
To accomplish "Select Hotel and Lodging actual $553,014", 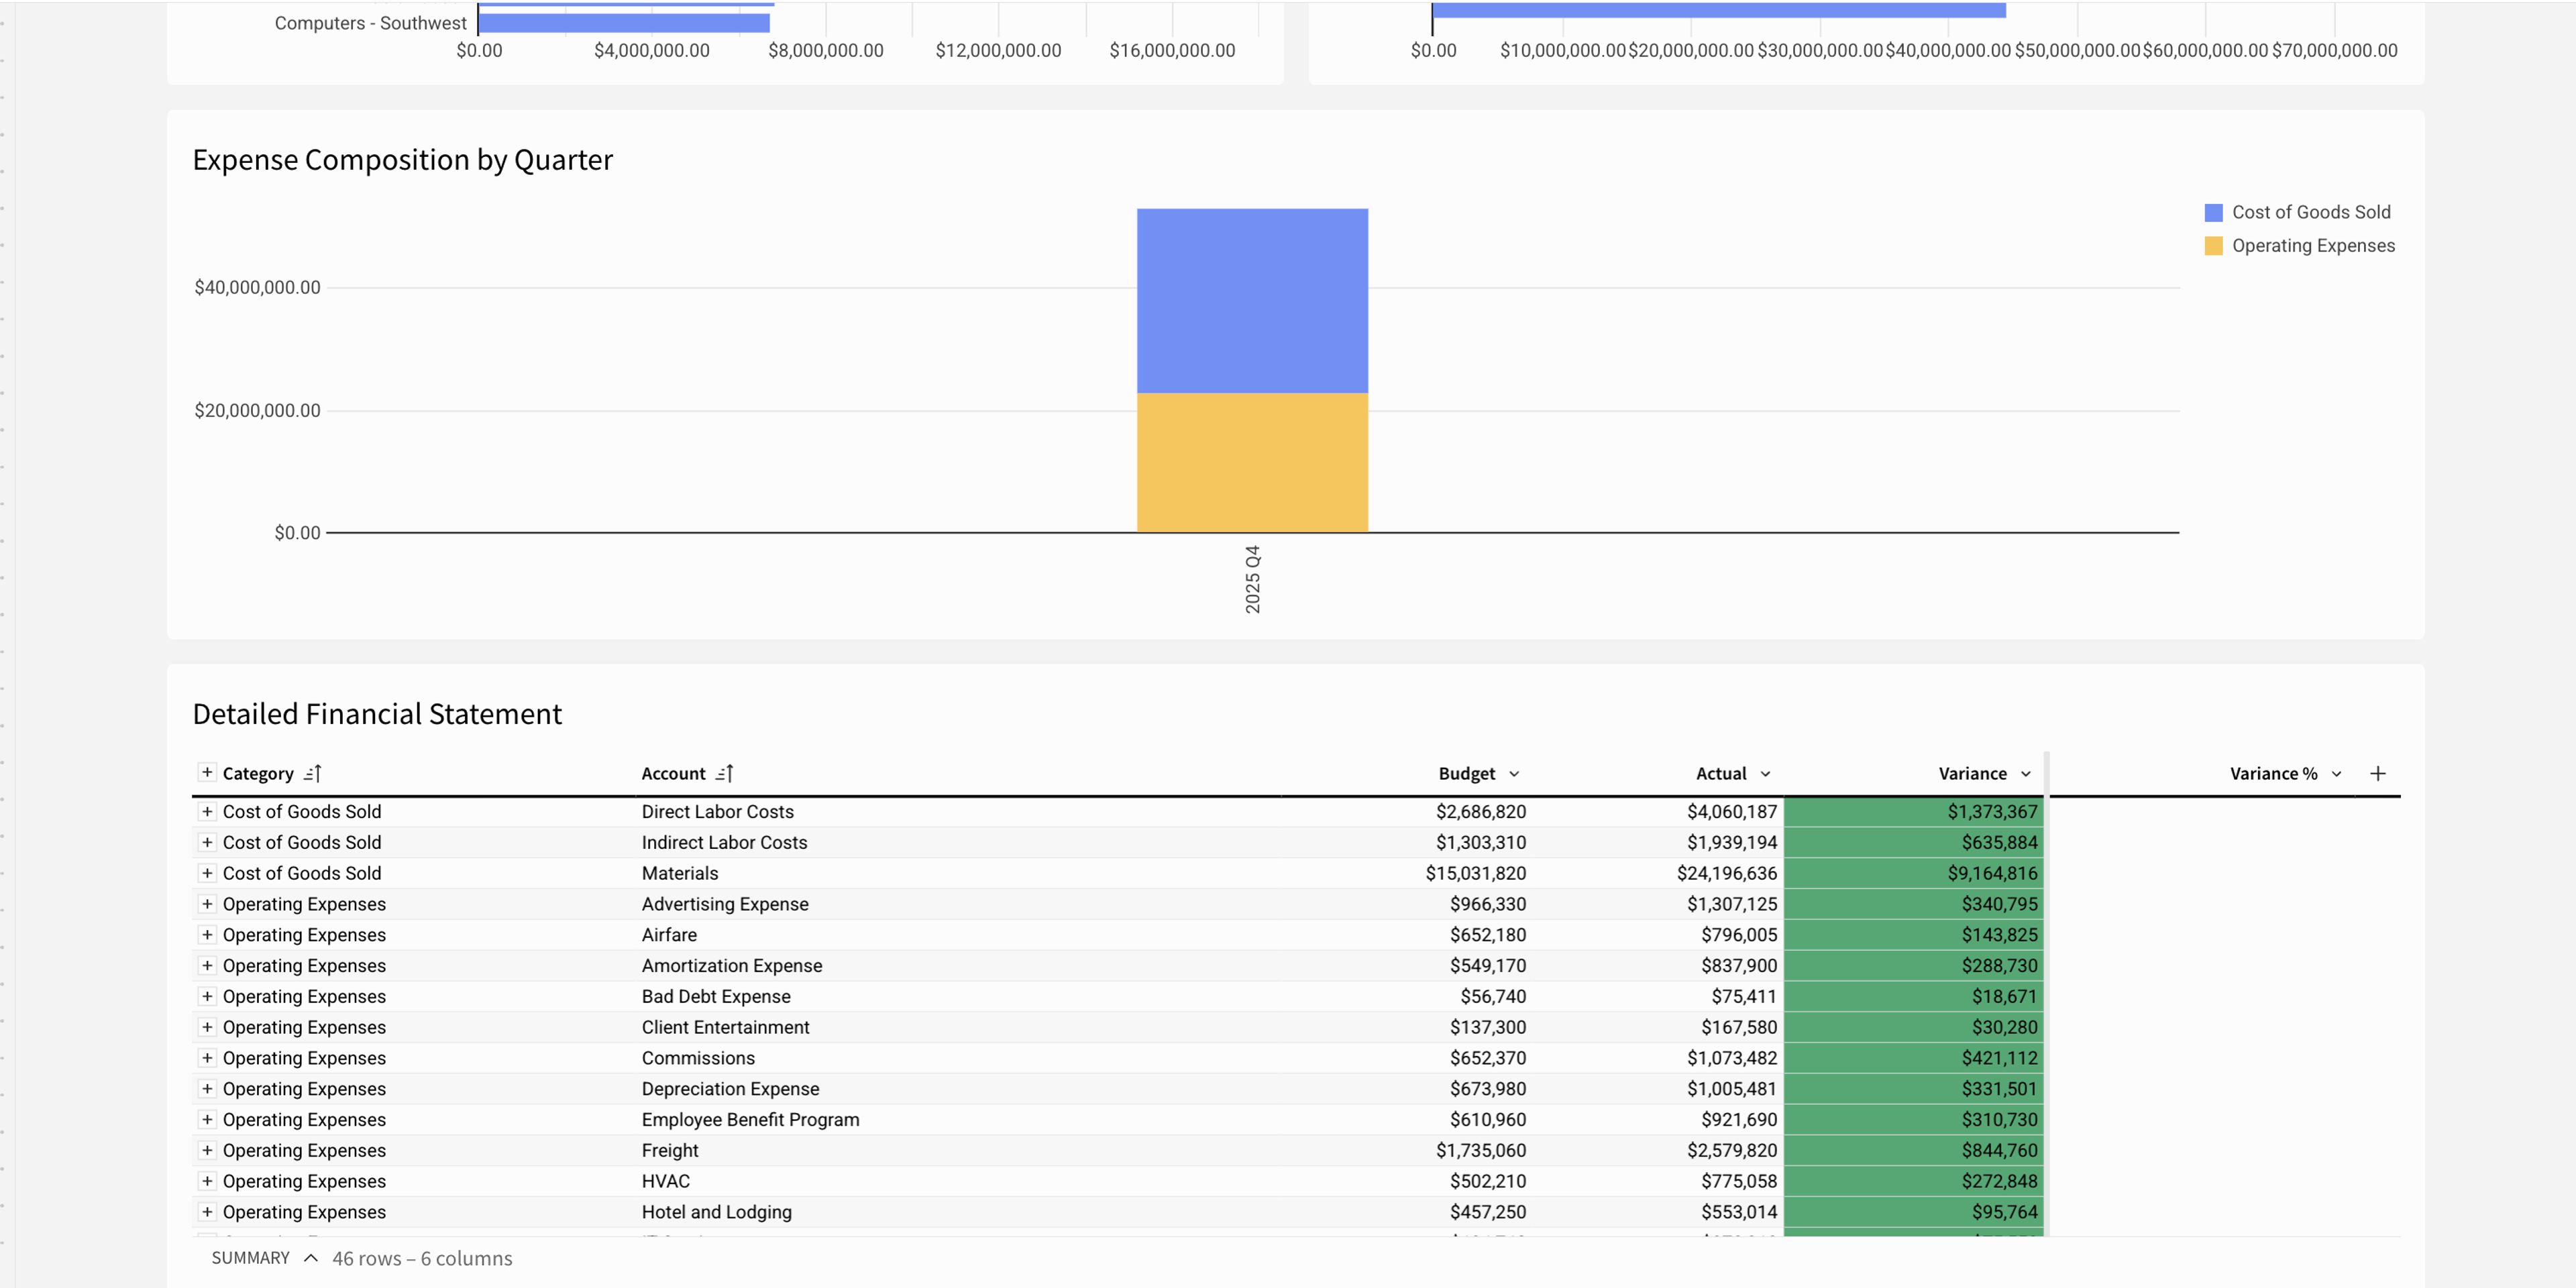I will 1739,1212.
